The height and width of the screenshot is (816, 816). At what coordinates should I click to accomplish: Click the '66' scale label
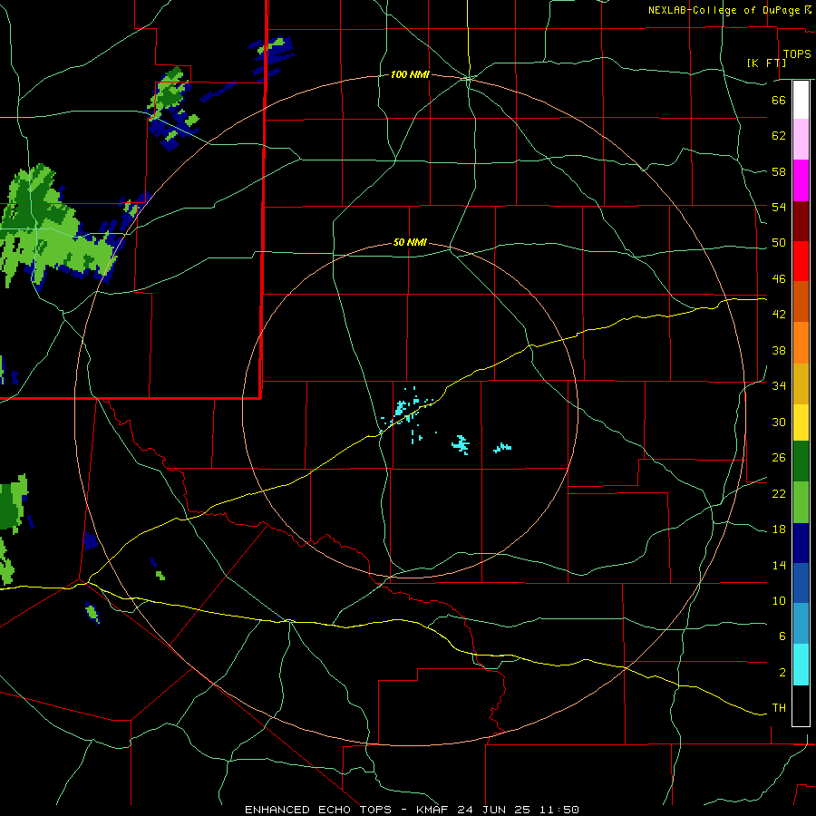tap(779, 100)
